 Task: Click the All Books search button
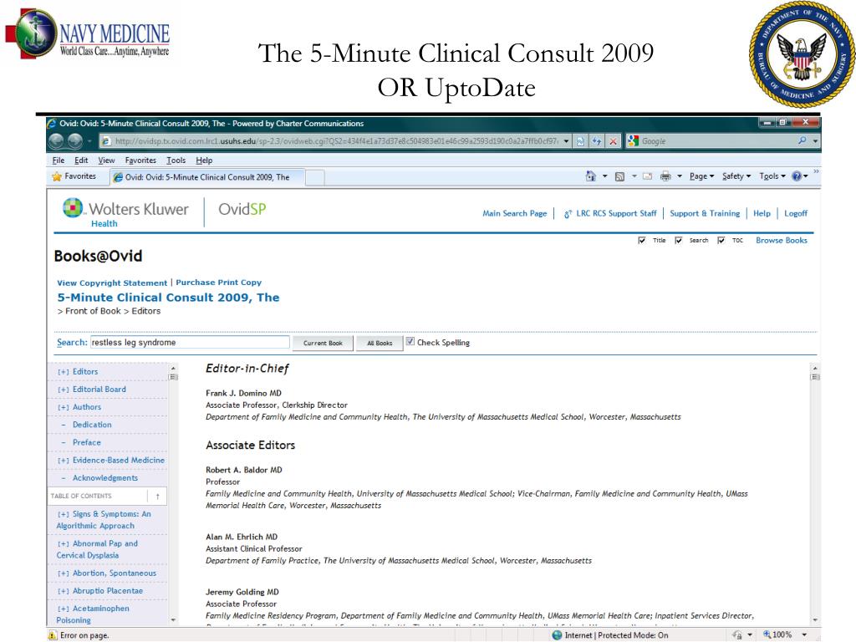(380, 343)
